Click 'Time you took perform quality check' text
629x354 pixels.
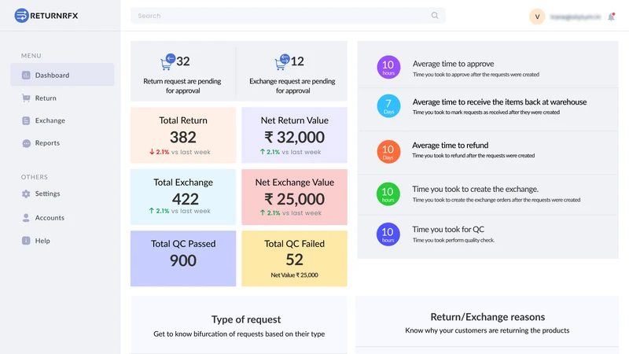click(x=454, y=240)
